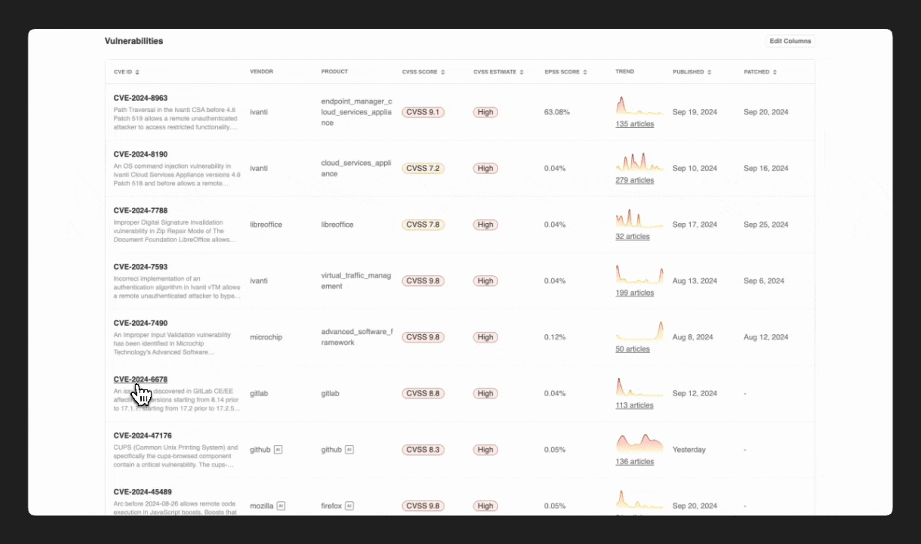Click trend sparkline for CVE-2024-7788
Image resolution: width=921 pixels, height=544 pixels.
[x=639, y=218]
